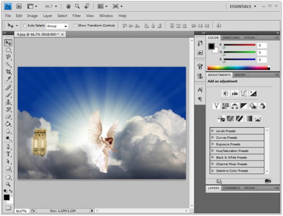Open the Character panel icon
Screen dimensions: 283x216
[x=200, y=90]
